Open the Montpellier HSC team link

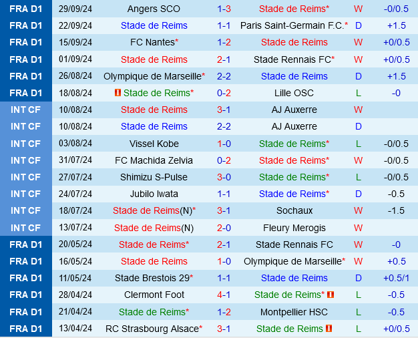tap(294, 312)
